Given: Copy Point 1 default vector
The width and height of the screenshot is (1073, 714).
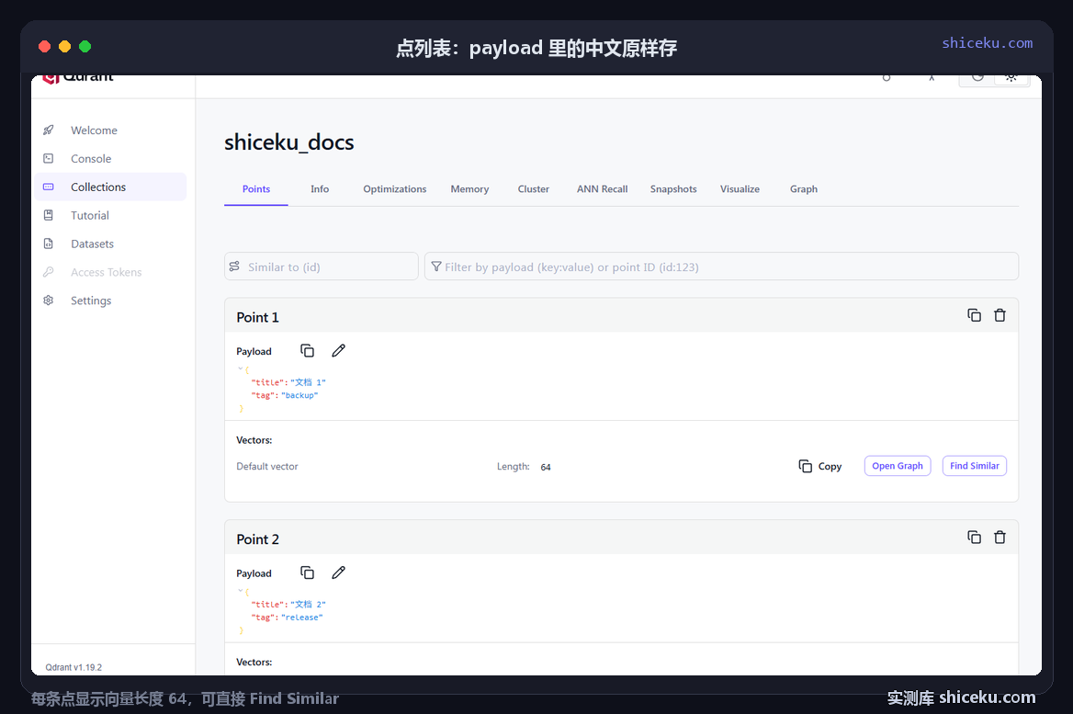Looking at the screenshot, I should click(x=819, y=466).
